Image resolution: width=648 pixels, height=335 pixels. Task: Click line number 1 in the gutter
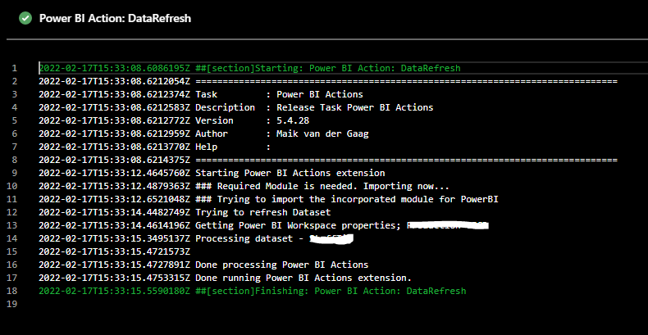pos(15,68)
